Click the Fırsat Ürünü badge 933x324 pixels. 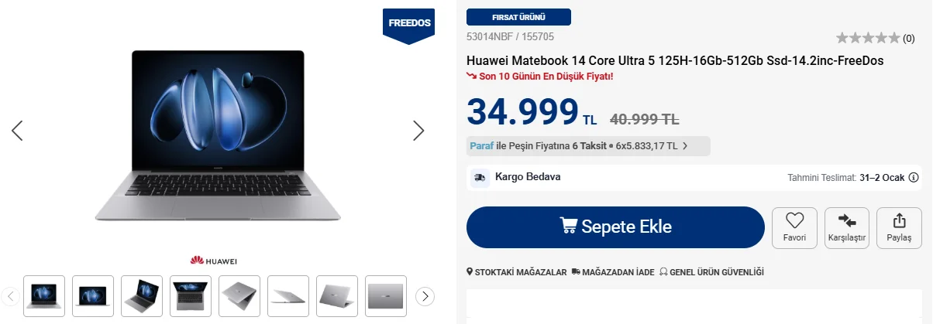click(x=518, y=17)
